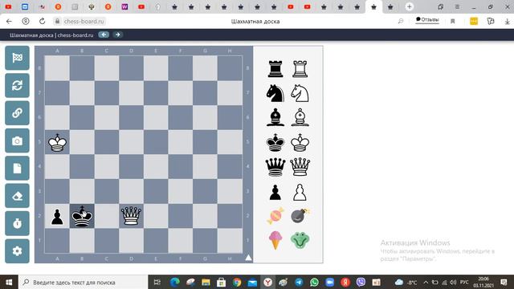Open a new browser tab with plus
Viewport: 514px width, 289px height.
click(x=409, y=6)
